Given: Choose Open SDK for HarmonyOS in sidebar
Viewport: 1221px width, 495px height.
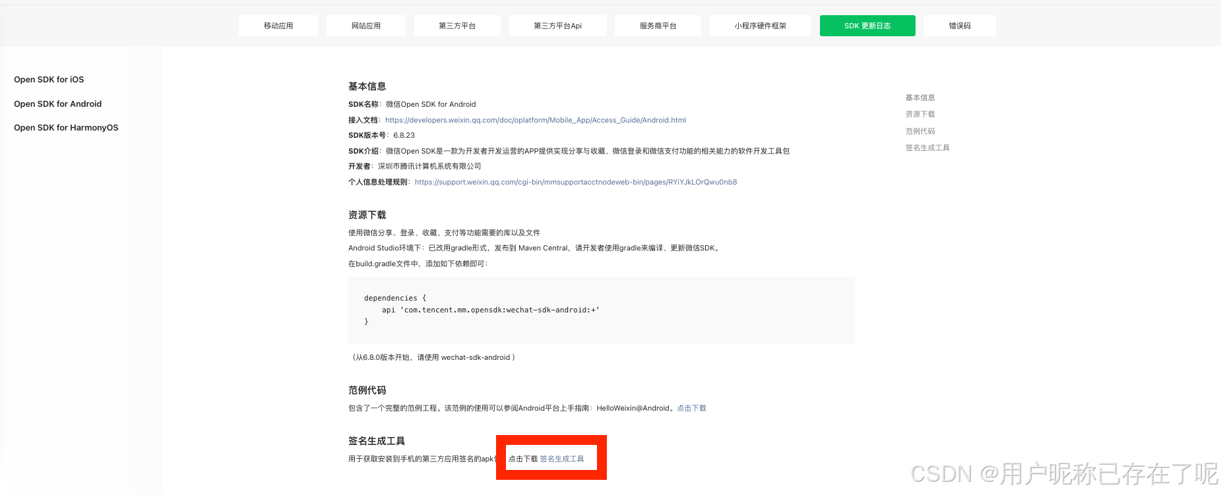Looking at the screenshot, I should pos(66,128).
